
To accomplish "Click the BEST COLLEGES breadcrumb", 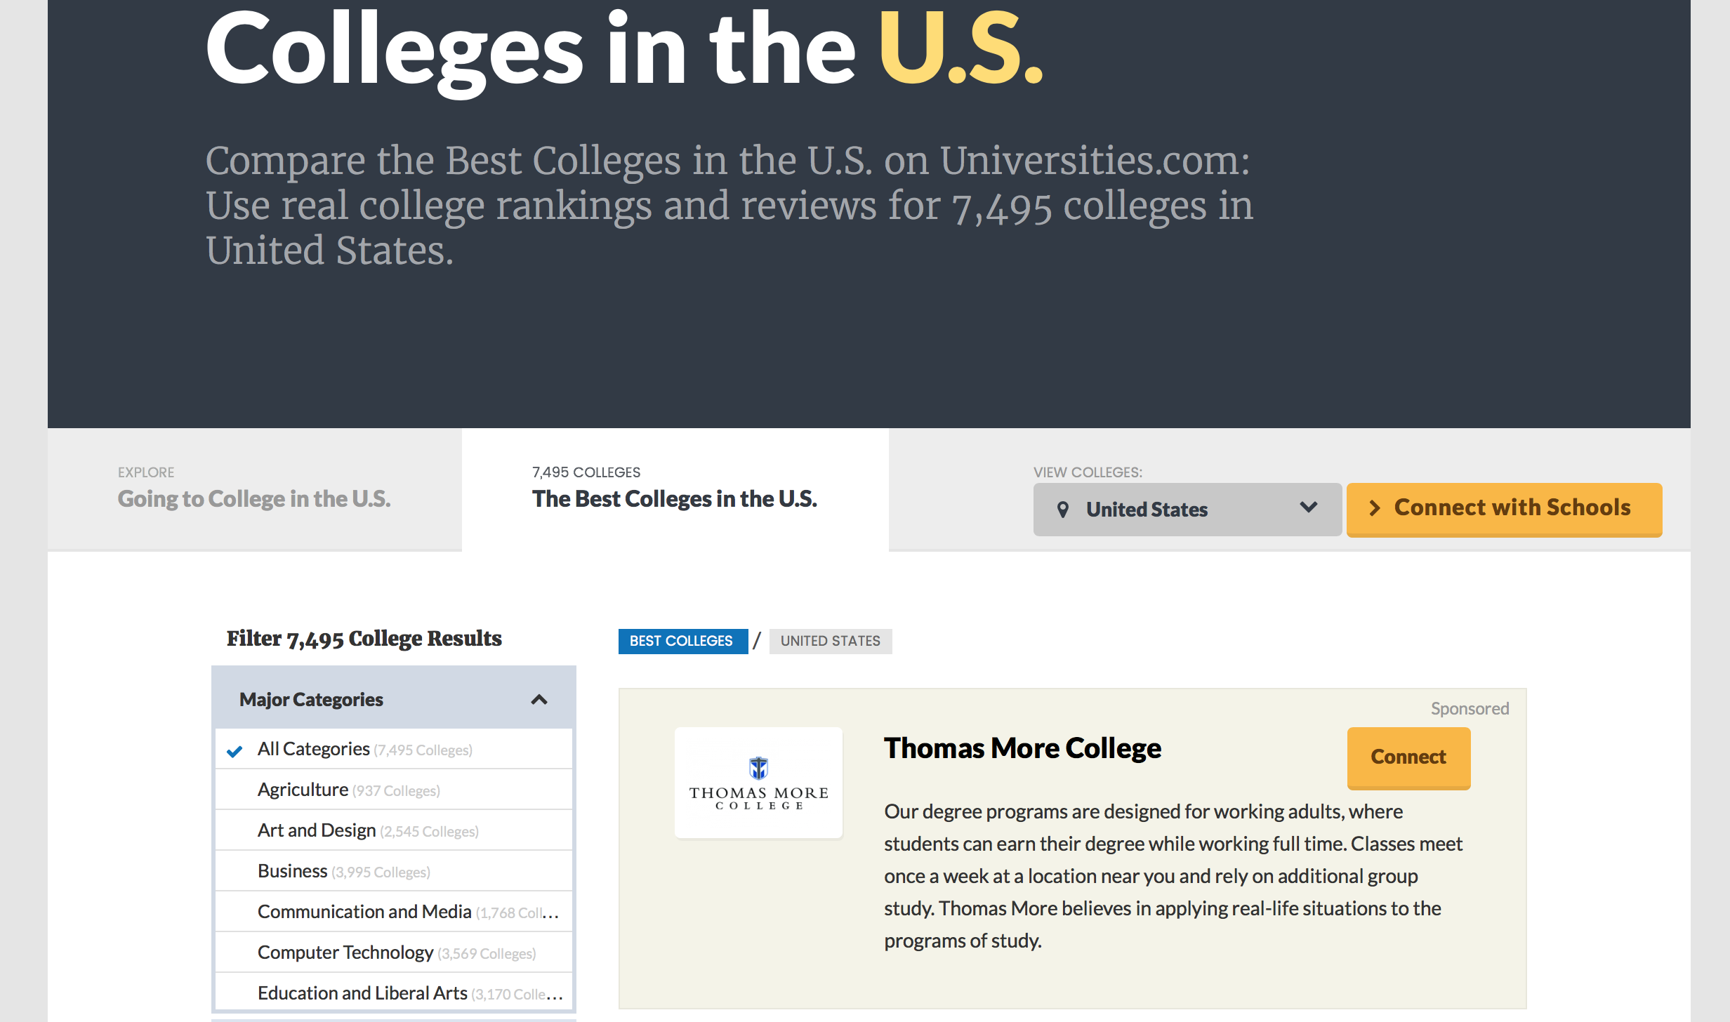I will coord(681,642).
